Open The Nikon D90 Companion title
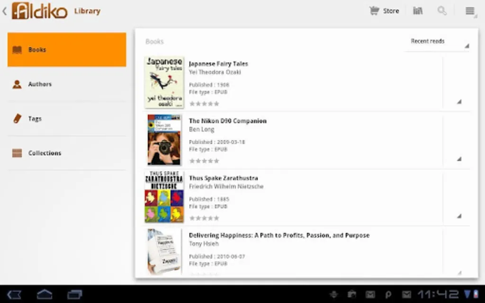Screen dimensions: 485x303 (228, 121)
